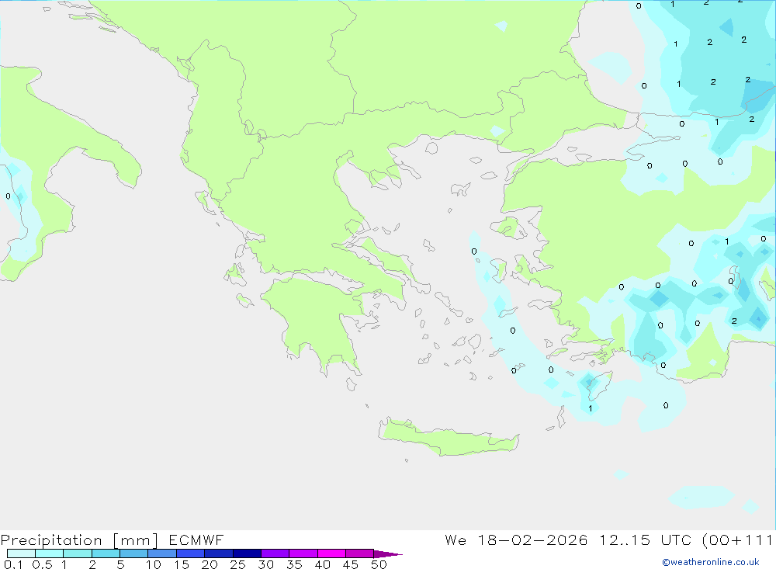Pick the 30–35 mm violet legend swatch
The height and width of the screenshot is (569, 776).
coord(275,553)
